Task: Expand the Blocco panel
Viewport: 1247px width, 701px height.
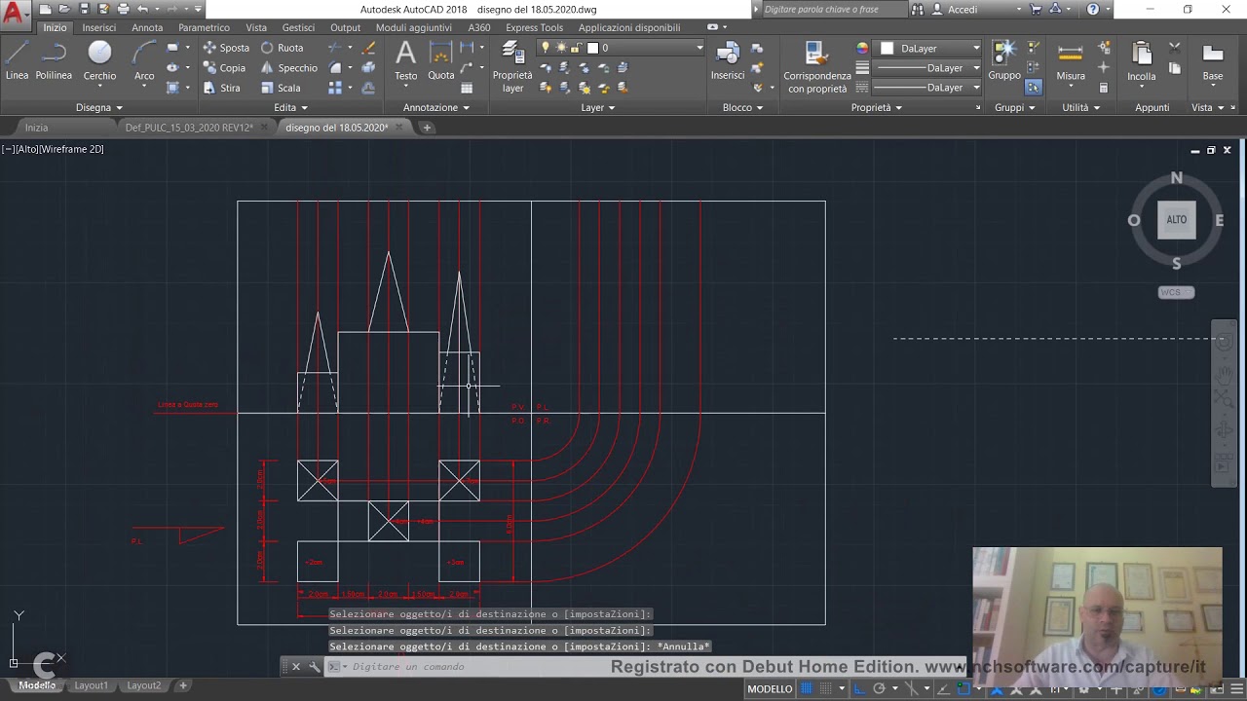Action: click(742, 108)
